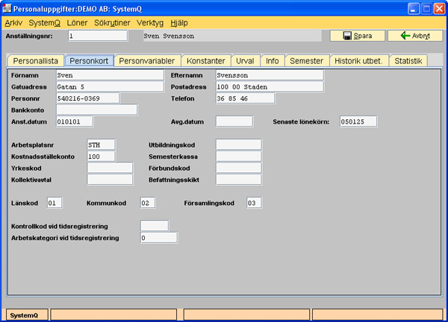Click the Arbetsplatsnr field showing STH
448x322 pixels.
pyautogui.click(x=100, y=145)
